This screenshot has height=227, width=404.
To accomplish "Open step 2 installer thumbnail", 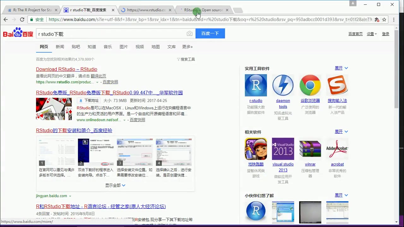I will coord(96,152).
